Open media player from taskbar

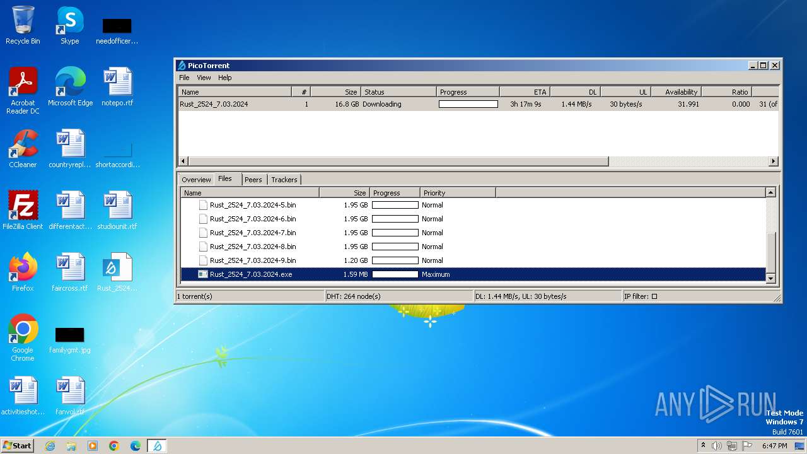pyautogui.click(x=93, y=446)
